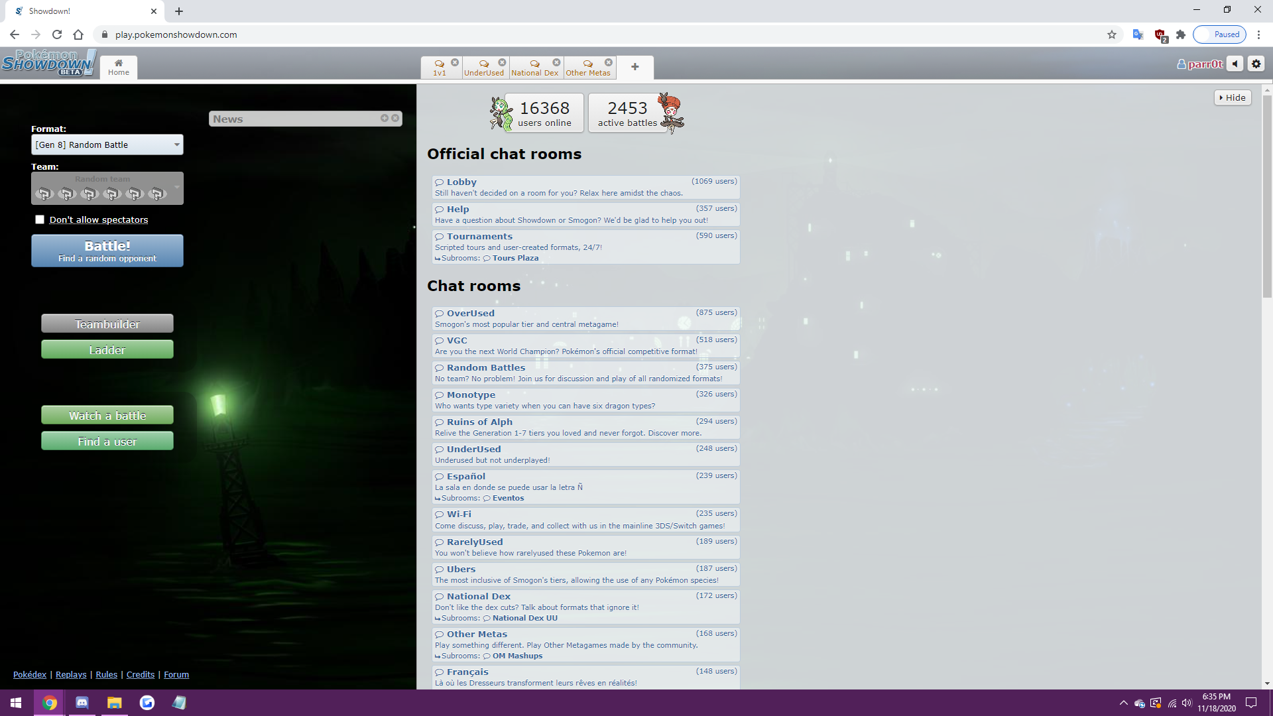Viewport: 1273px width, 716px height.
Task: Switch to the UnderUsed room tab
Action: point(484,68)
